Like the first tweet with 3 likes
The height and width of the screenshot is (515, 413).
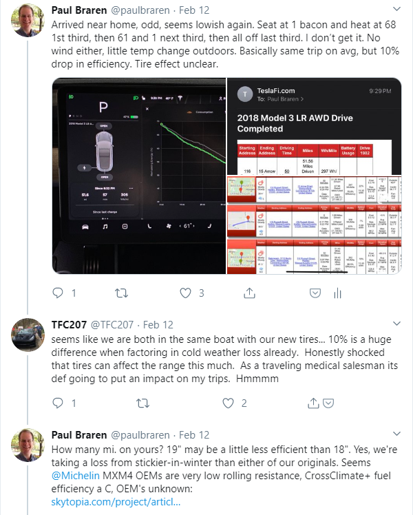(x=185, y=293)
